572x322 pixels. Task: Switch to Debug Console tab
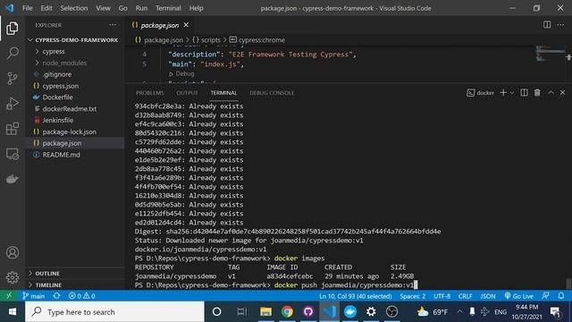point(272,93)
